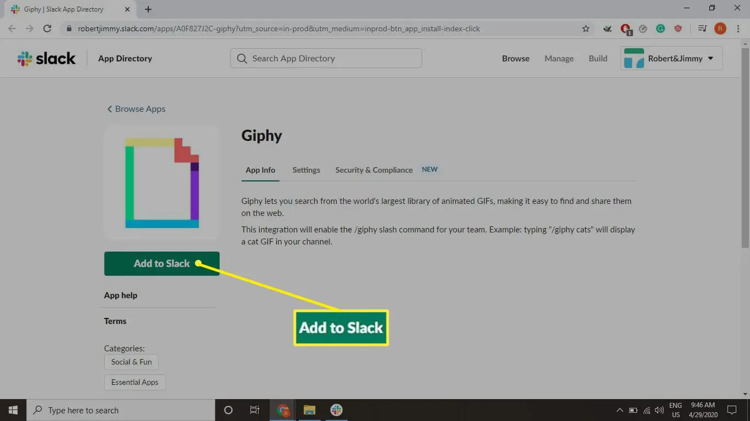The image size is (750, 421).
Task: Select the Essential Apps category
Action: [x=135, y=382]
